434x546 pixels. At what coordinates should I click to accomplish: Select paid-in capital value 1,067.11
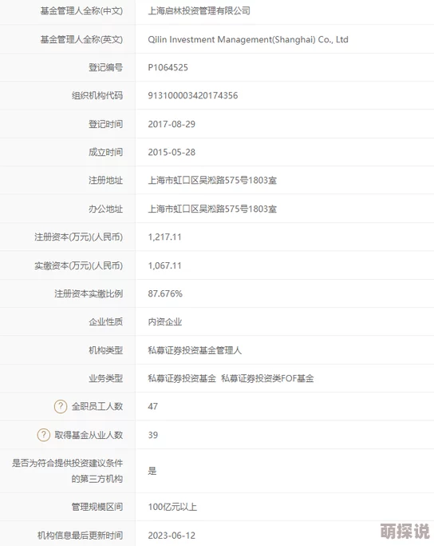point(164,265)
